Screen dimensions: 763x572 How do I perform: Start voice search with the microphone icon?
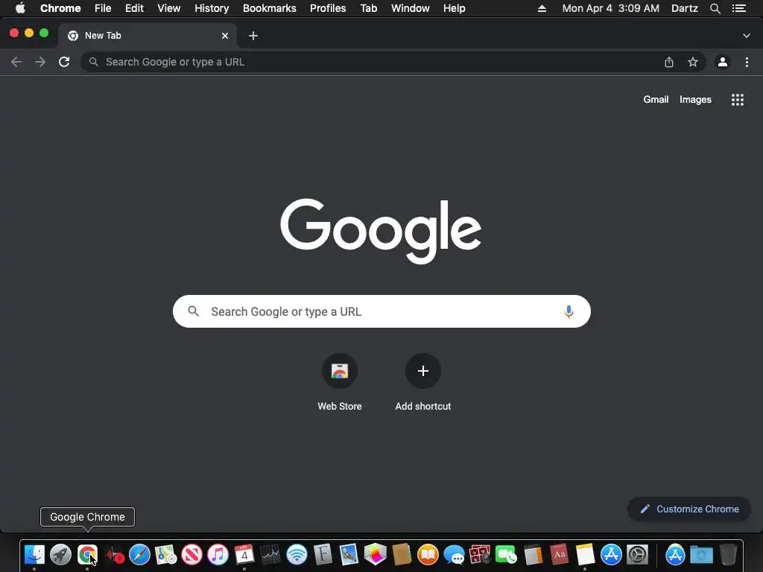(x=569, y=311)
